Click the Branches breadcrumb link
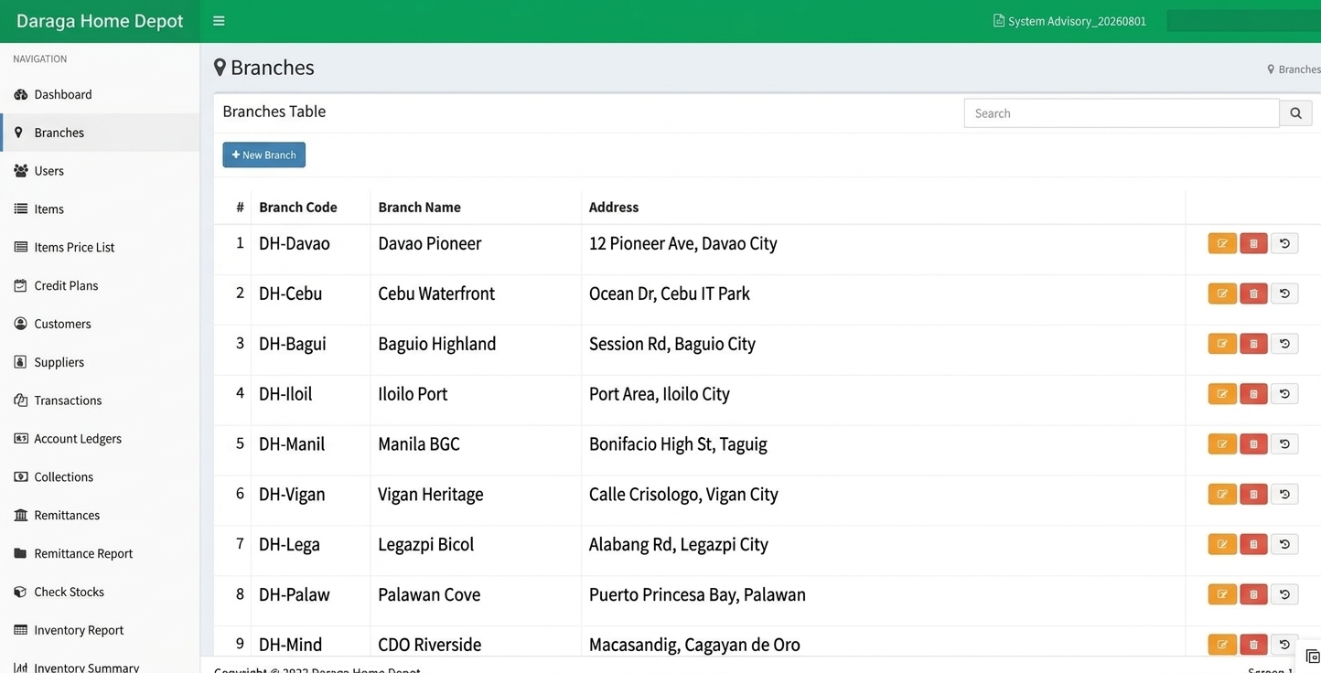 [x=1294, y=69]
